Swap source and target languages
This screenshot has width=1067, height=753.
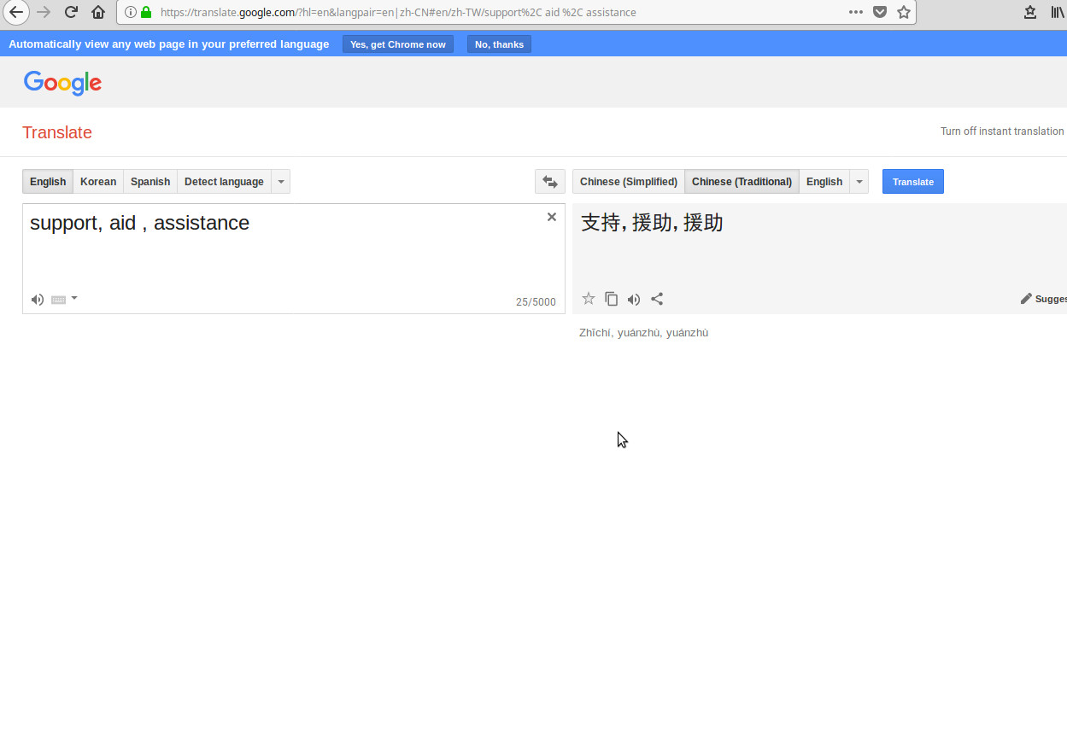tap(549, 182)
